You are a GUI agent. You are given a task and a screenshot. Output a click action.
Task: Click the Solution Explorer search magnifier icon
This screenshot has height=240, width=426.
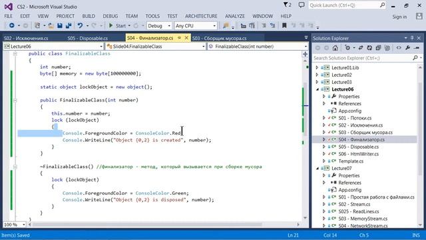tap(415, 58)
